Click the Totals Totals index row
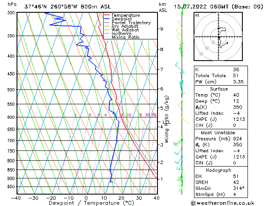 pos(221,75)
